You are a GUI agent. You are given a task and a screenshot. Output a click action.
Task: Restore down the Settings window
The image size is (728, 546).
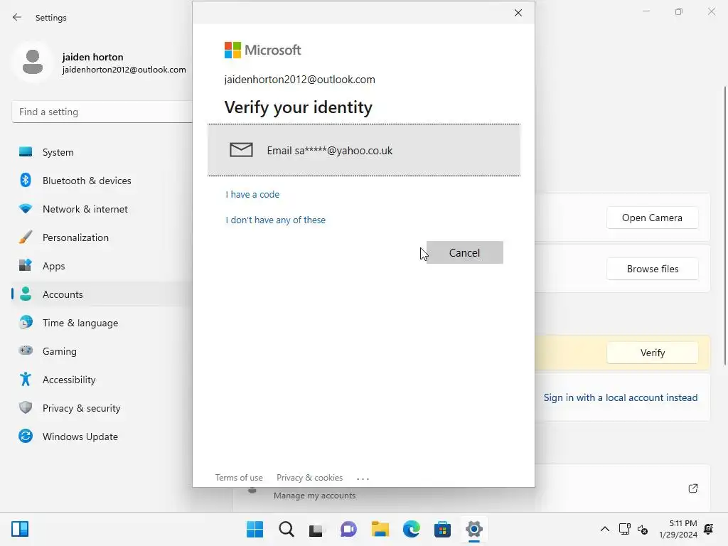click(679, 11)
